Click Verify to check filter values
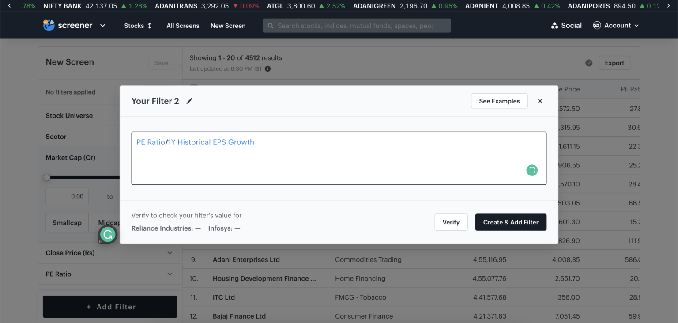The height and width of the screenshot is (323, 678). point(451,222)
